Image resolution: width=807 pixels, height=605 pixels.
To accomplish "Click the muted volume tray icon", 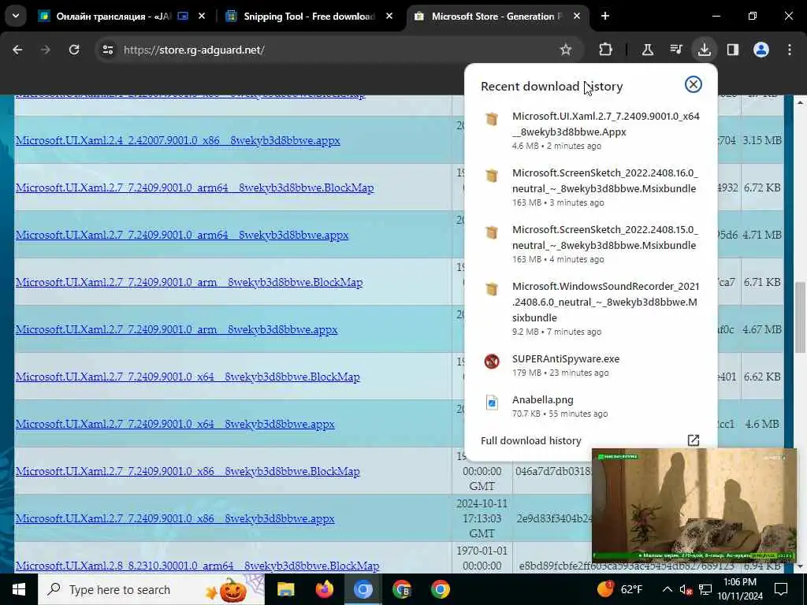I will [686, 589].
